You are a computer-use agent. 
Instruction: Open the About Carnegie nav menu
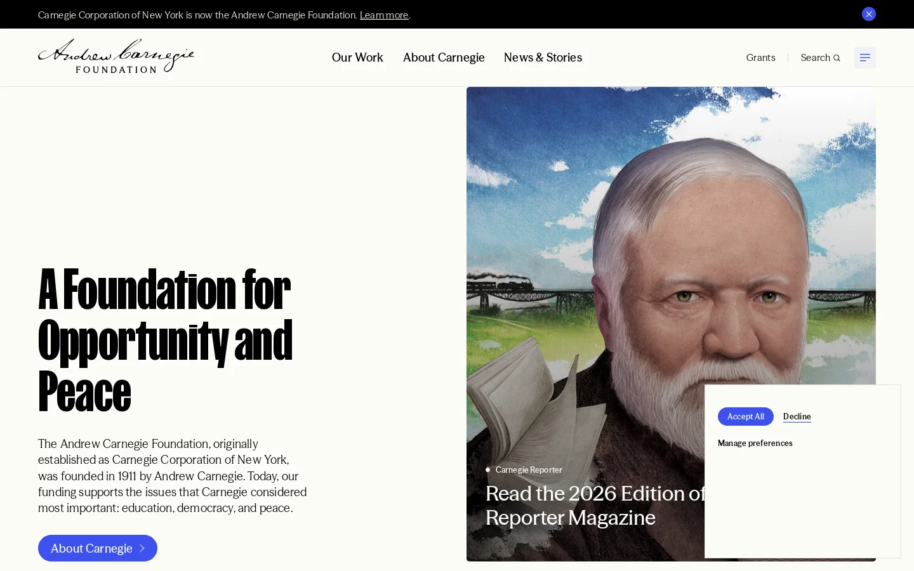(x=444, y=58)
